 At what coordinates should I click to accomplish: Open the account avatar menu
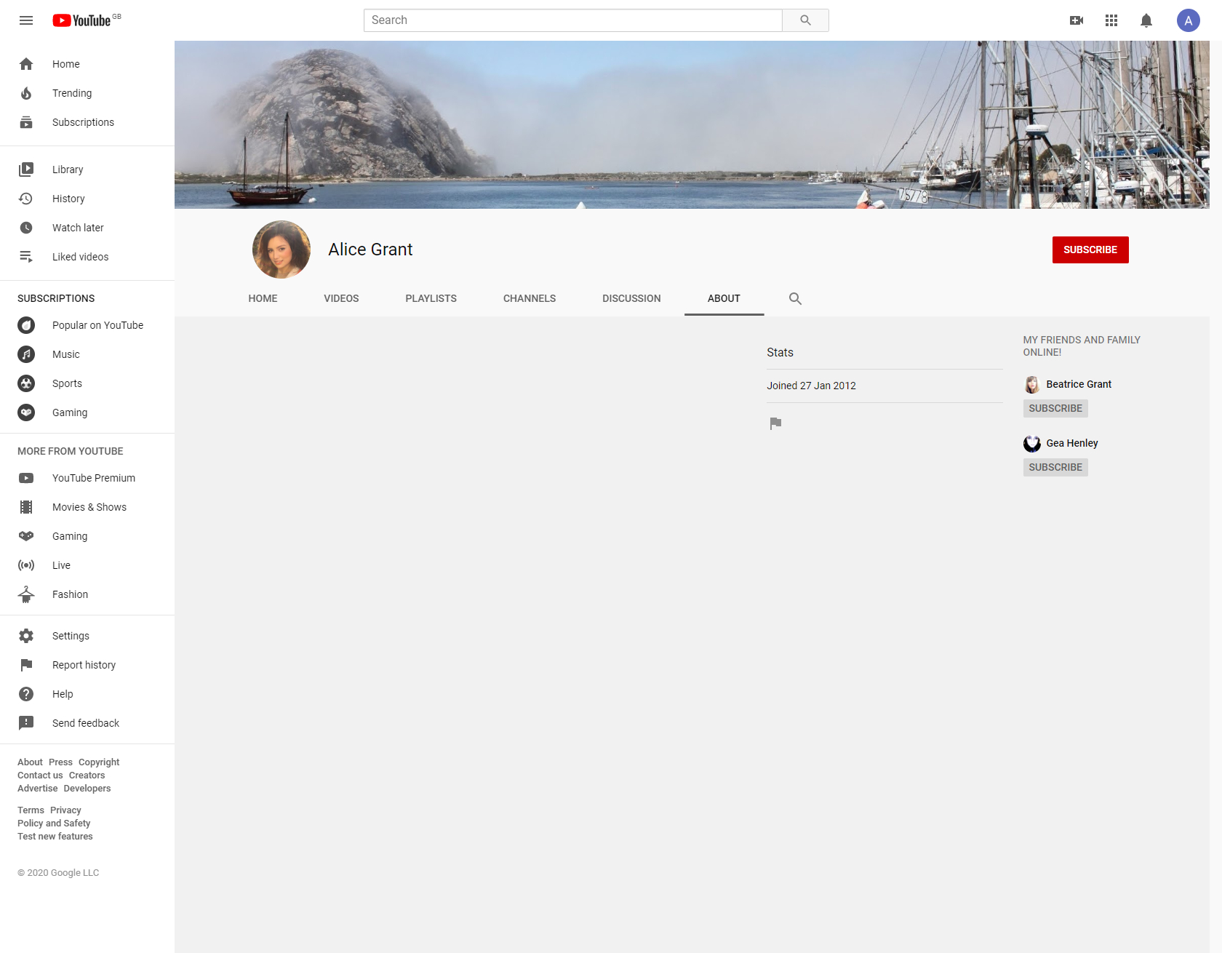[1188, 20]
